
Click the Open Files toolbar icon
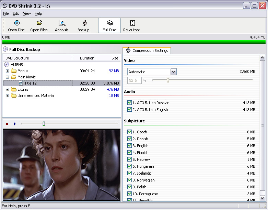click(x=39, y=23)
